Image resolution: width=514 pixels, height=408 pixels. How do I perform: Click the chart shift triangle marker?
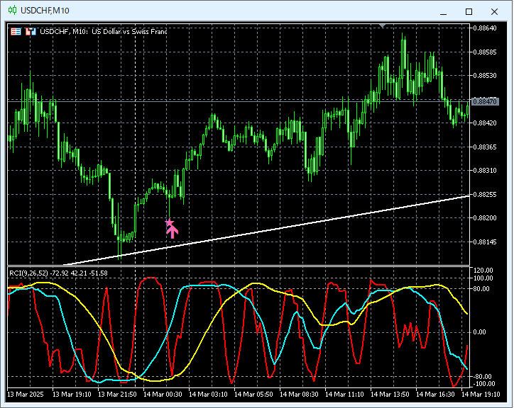382,25
